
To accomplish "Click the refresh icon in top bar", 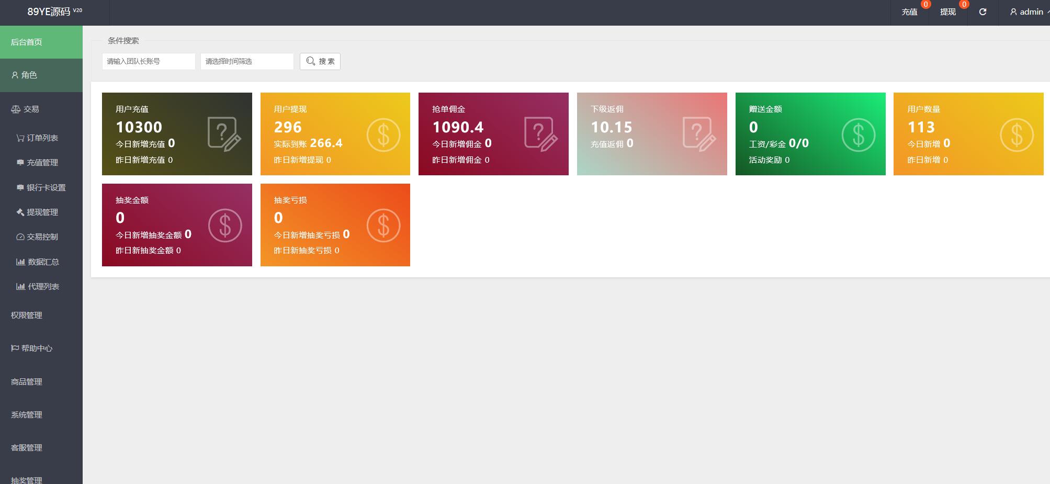I will tap(983, 12).
